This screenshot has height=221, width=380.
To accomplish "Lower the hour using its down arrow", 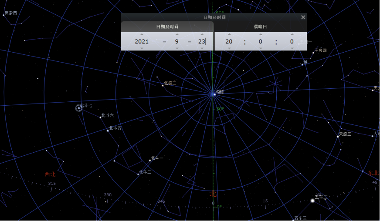I will (229, 49).
